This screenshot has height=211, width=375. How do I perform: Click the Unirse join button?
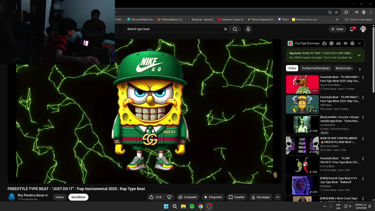pyautogui.click(x=59, y=197)
